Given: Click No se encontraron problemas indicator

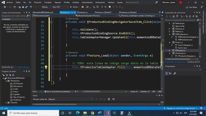Looking at the screenshot, I should click(58, 92).
